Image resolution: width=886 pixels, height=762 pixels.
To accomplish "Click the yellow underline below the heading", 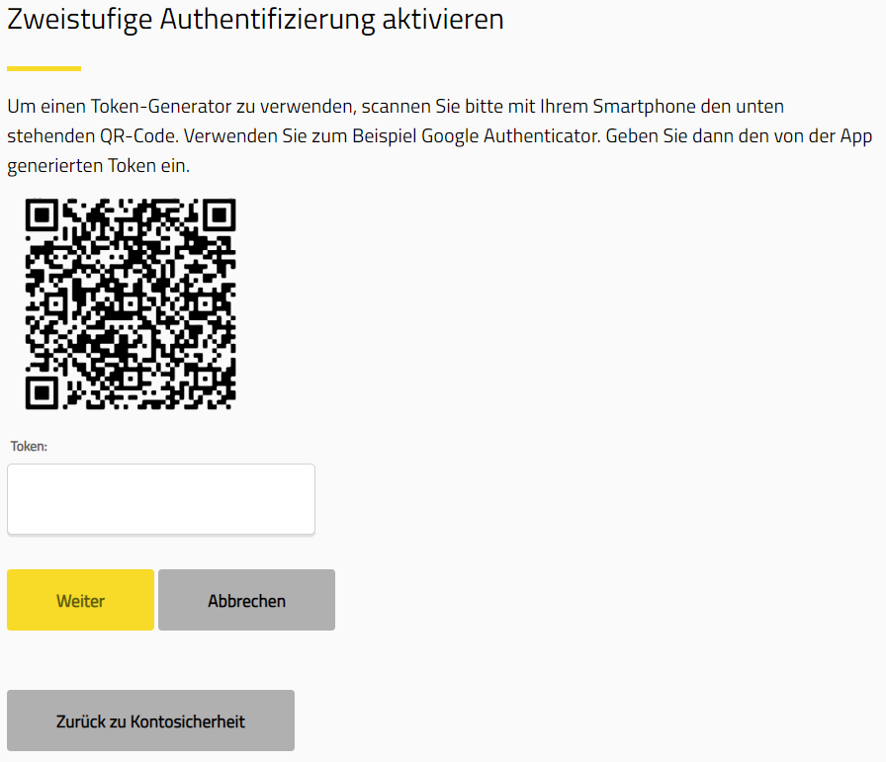I will click(44, 68).
